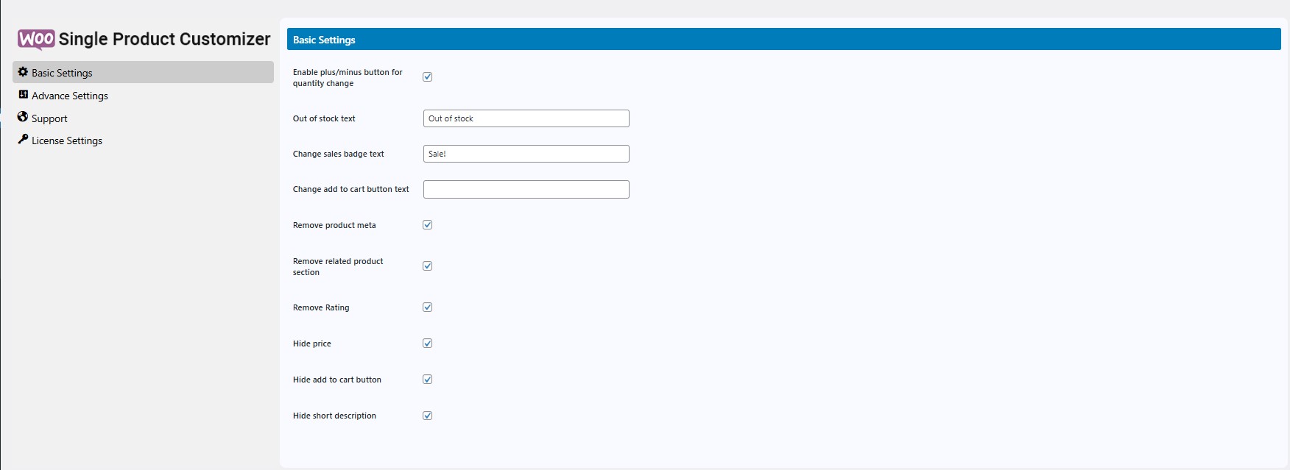The image size is (1290, 470).
Task: Click the License Settings key icon
Action: point(23,139)
